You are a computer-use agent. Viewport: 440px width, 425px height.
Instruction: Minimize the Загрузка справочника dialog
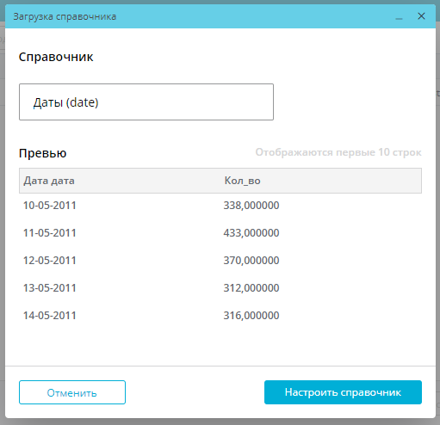399,17
